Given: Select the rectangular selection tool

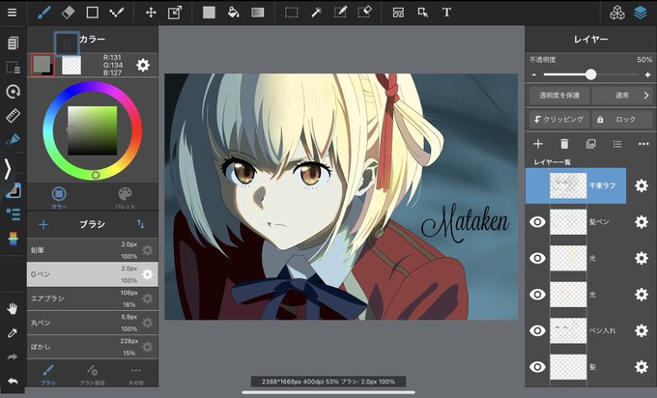Looking at the screenshot, I should tap(292, 13).
